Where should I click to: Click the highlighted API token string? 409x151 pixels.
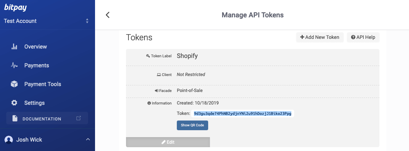[242, 114]
